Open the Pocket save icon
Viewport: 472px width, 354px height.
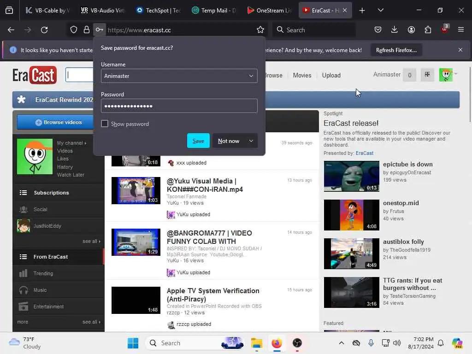click(378, 30)
